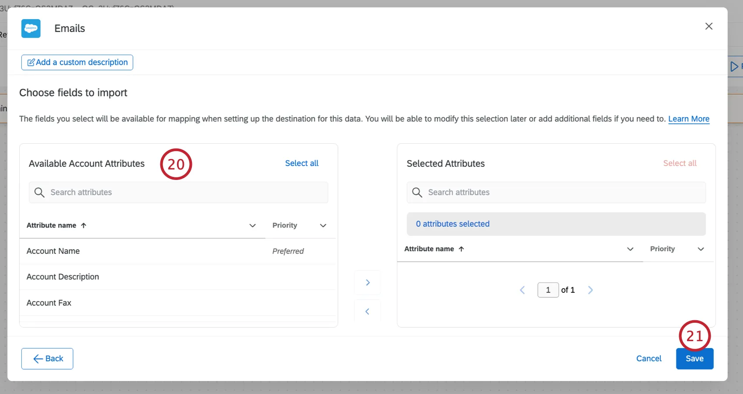Click the search magnifier in Available Attributes
743x394 pixels.
click(x=39, y=192)
